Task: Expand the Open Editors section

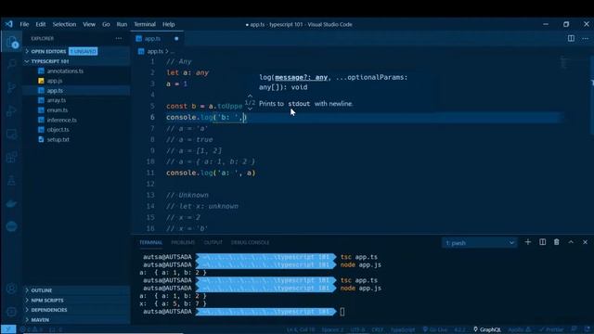Action: [76, 51]
